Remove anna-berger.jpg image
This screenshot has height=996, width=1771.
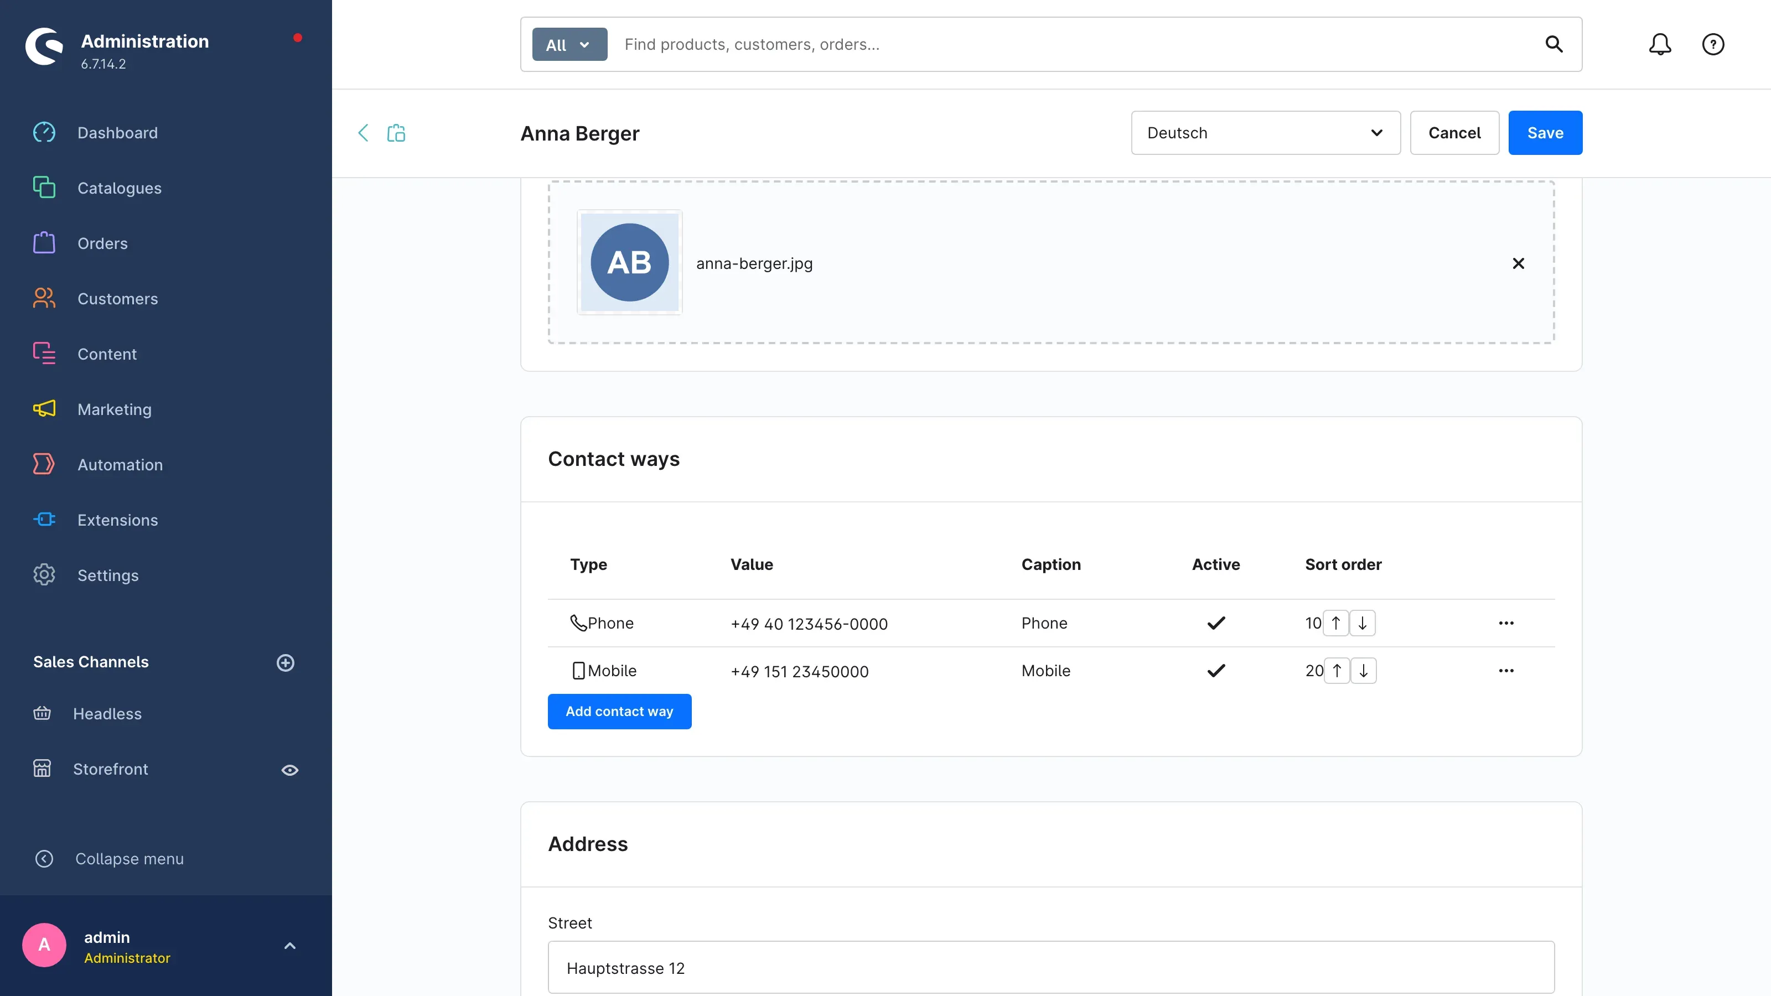1518,263
